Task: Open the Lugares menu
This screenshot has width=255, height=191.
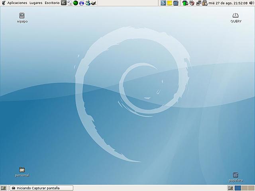Action: (x=36, y=3)
